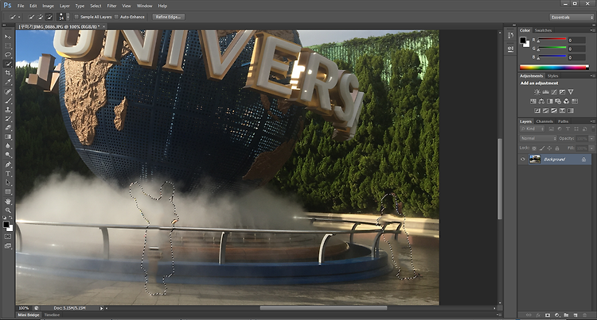Toggle lock transparent pixels
Viewport: 597px width, 320px height.
tap(534, 148)
